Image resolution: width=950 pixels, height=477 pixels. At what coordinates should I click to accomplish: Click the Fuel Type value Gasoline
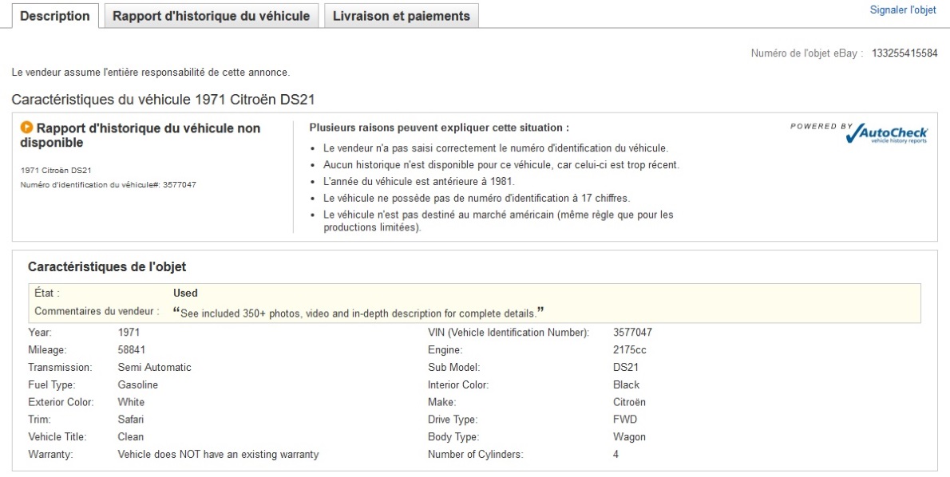pyautogui.click(x=137, y=385)
